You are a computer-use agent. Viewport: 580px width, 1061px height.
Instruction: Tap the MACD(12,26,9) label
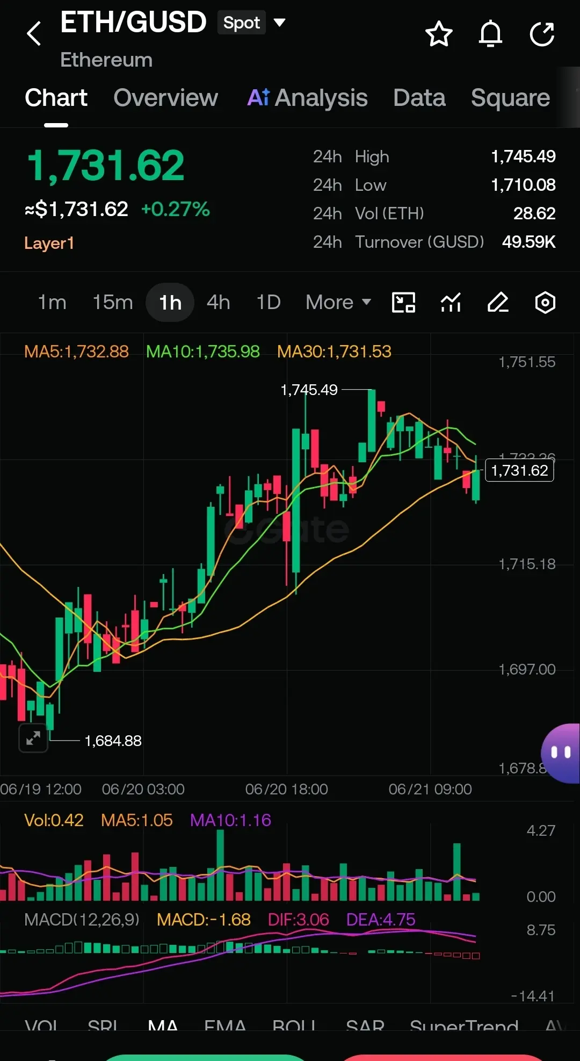pos(82,920)
